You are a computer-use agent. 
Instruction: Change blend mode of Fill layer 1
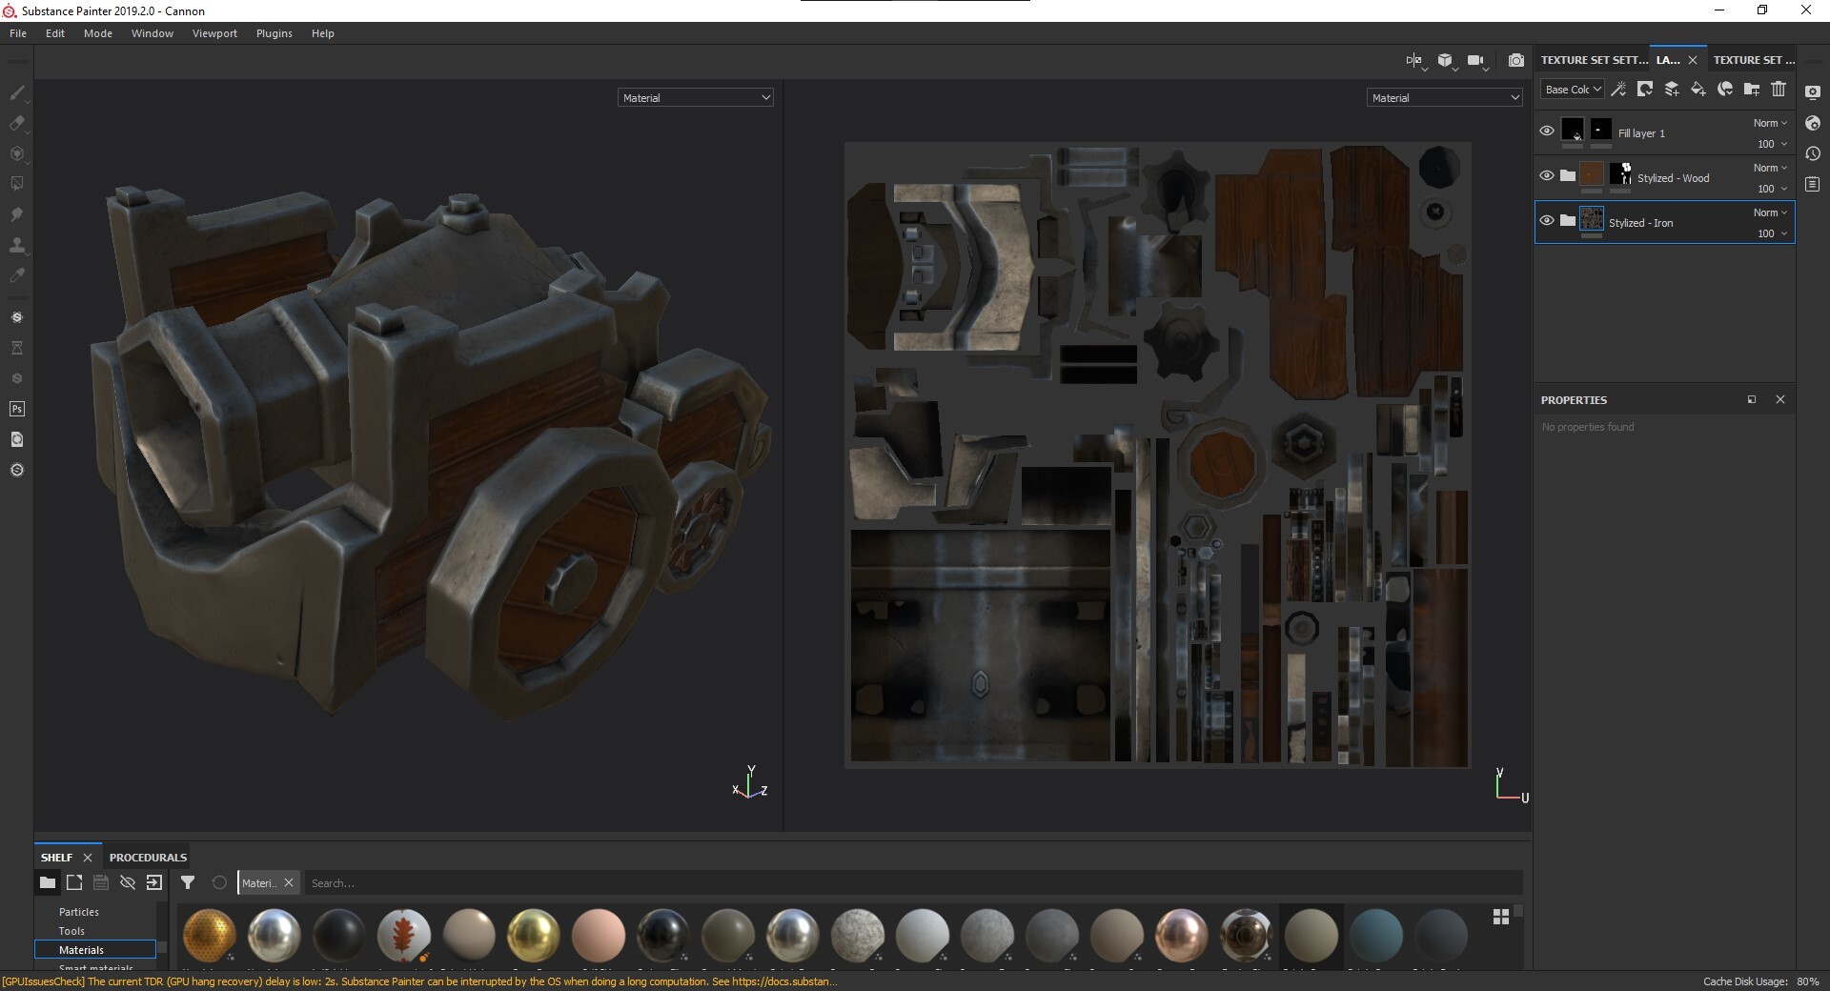point(1770,123)
